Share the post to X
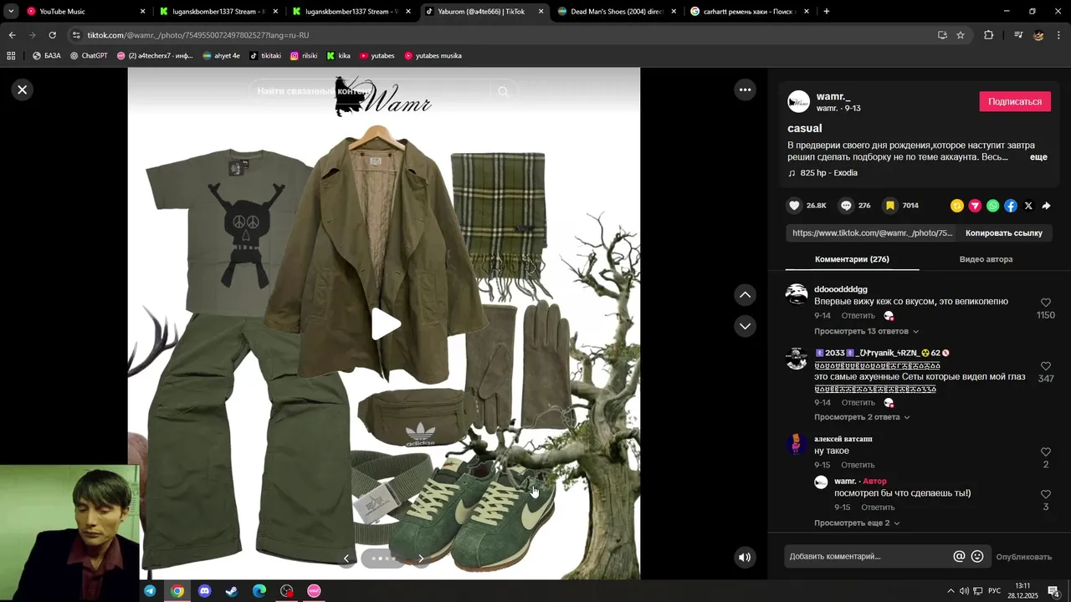The height and width of the screenshot is (602, 1071). coord(1028,206)
